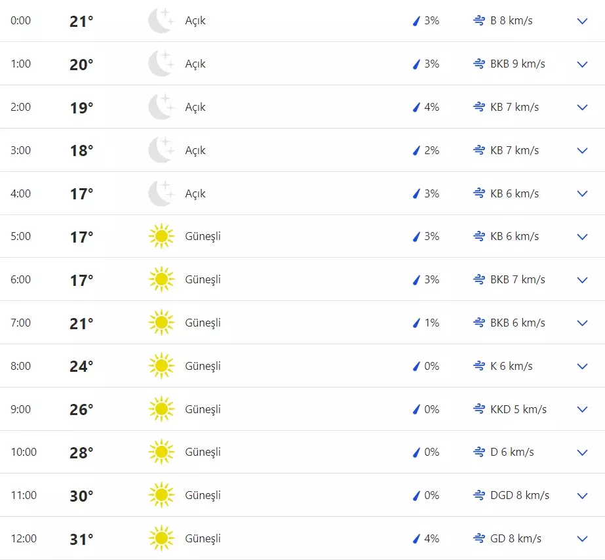Viewport: 605px width, 560px height.
Task: Click the raindrop icon in 1:00 row
Action: pyautogui.click(x=416, y=64)
